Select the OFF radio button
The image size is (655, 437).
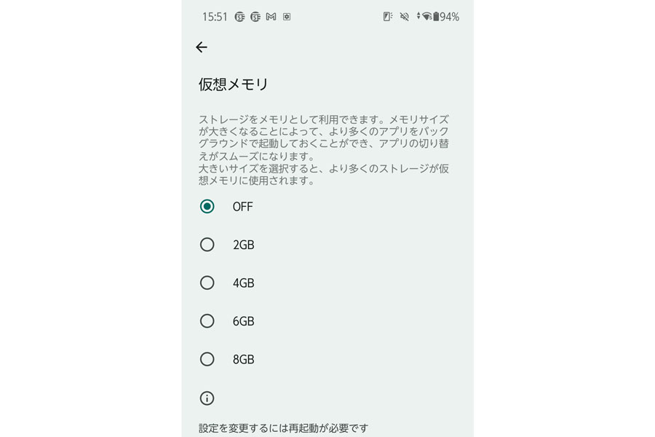click(207, 206)
